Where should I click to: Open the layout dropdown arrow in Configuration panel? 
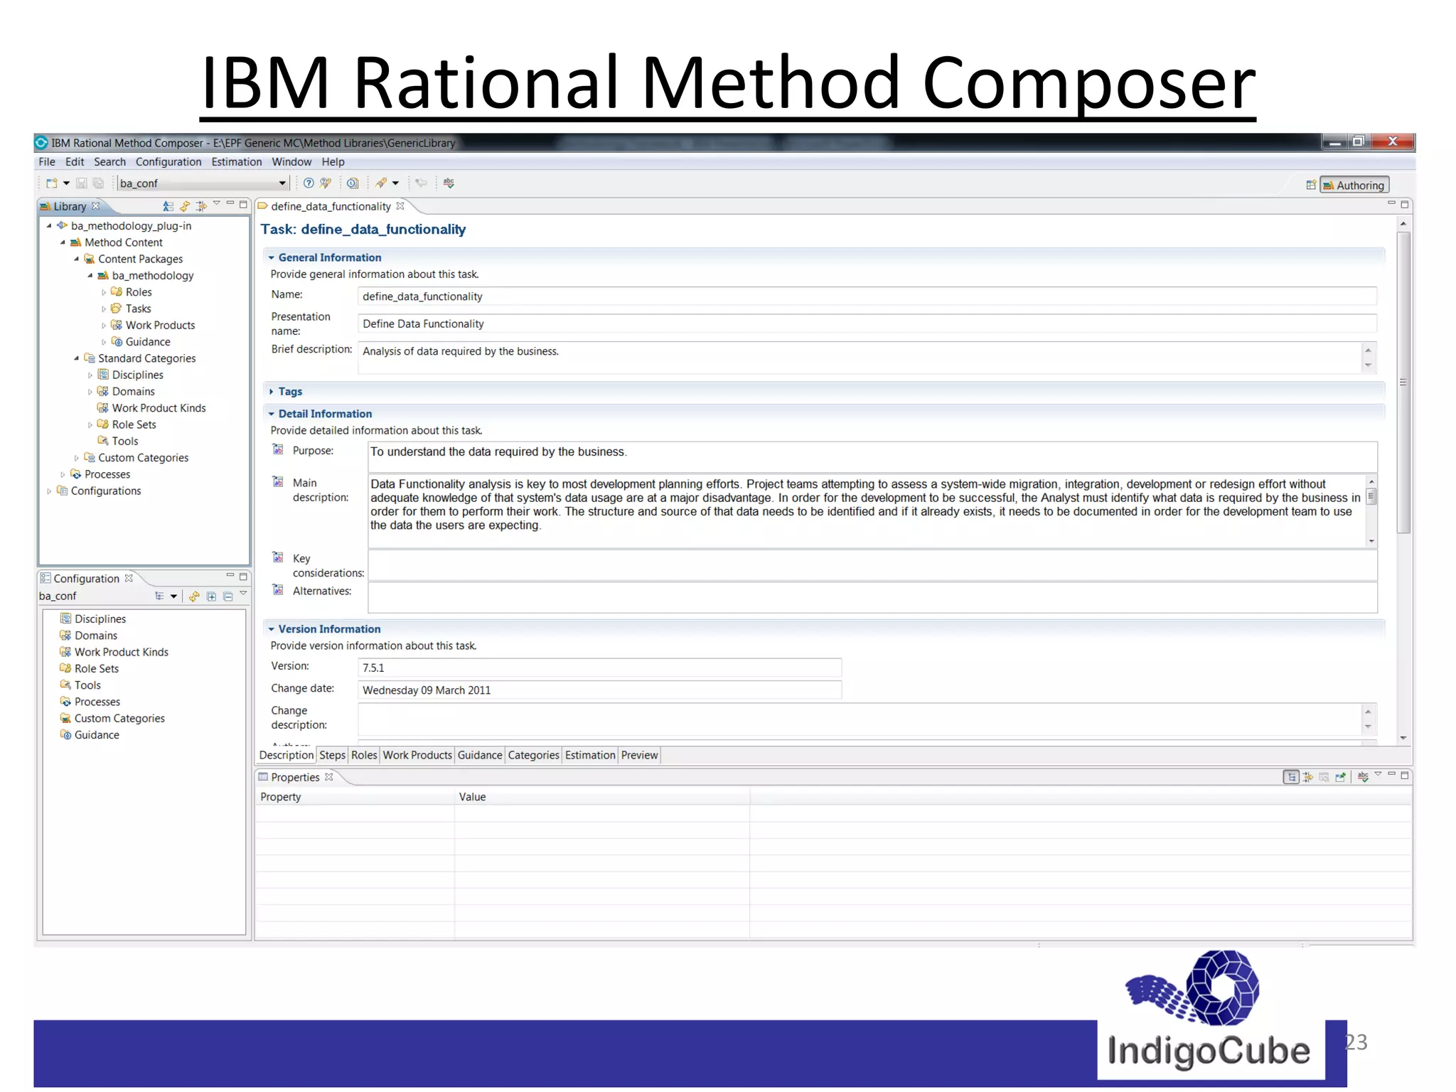(173, 596)
